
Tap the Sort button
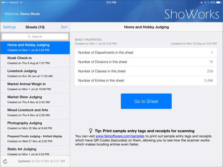(64, 27)
